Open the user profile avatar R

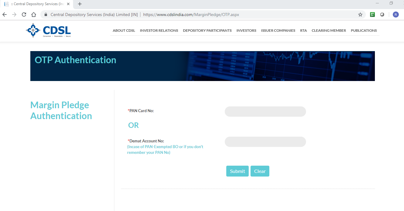tap(396, 15)
